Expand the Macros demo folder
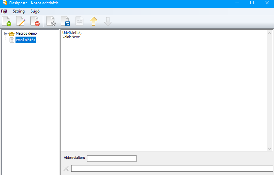This screenshot has width=274, height=175. click(x=6, y=33)
